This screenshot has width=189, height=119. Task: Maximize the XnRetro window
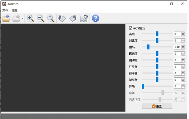point(171,4)
